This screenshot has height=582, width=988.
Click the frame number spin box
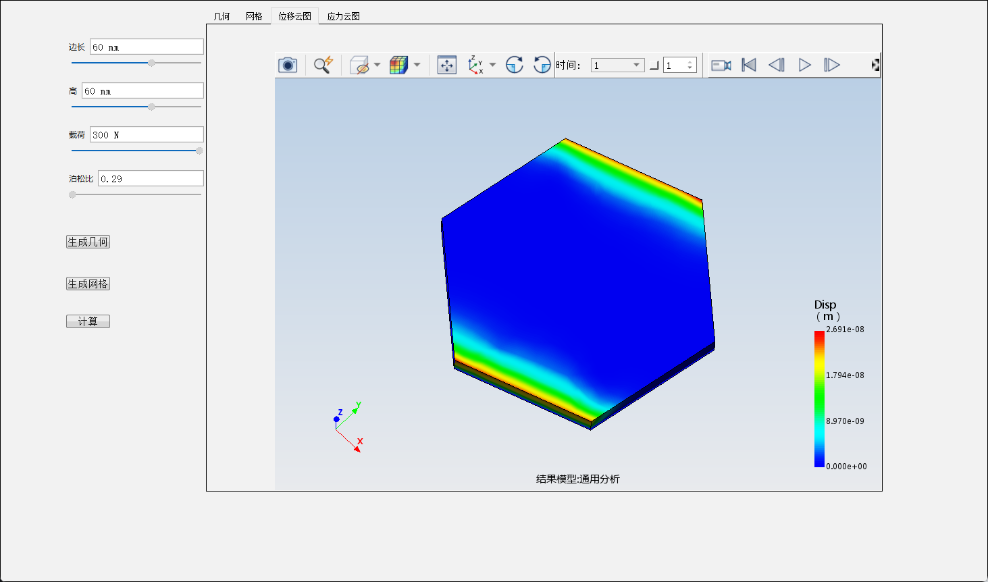(679, 65)
